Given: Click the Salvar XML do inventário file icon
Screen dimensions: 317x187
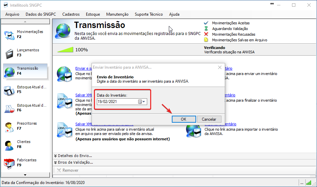Looking at the screenshot, I should [65, 130].
